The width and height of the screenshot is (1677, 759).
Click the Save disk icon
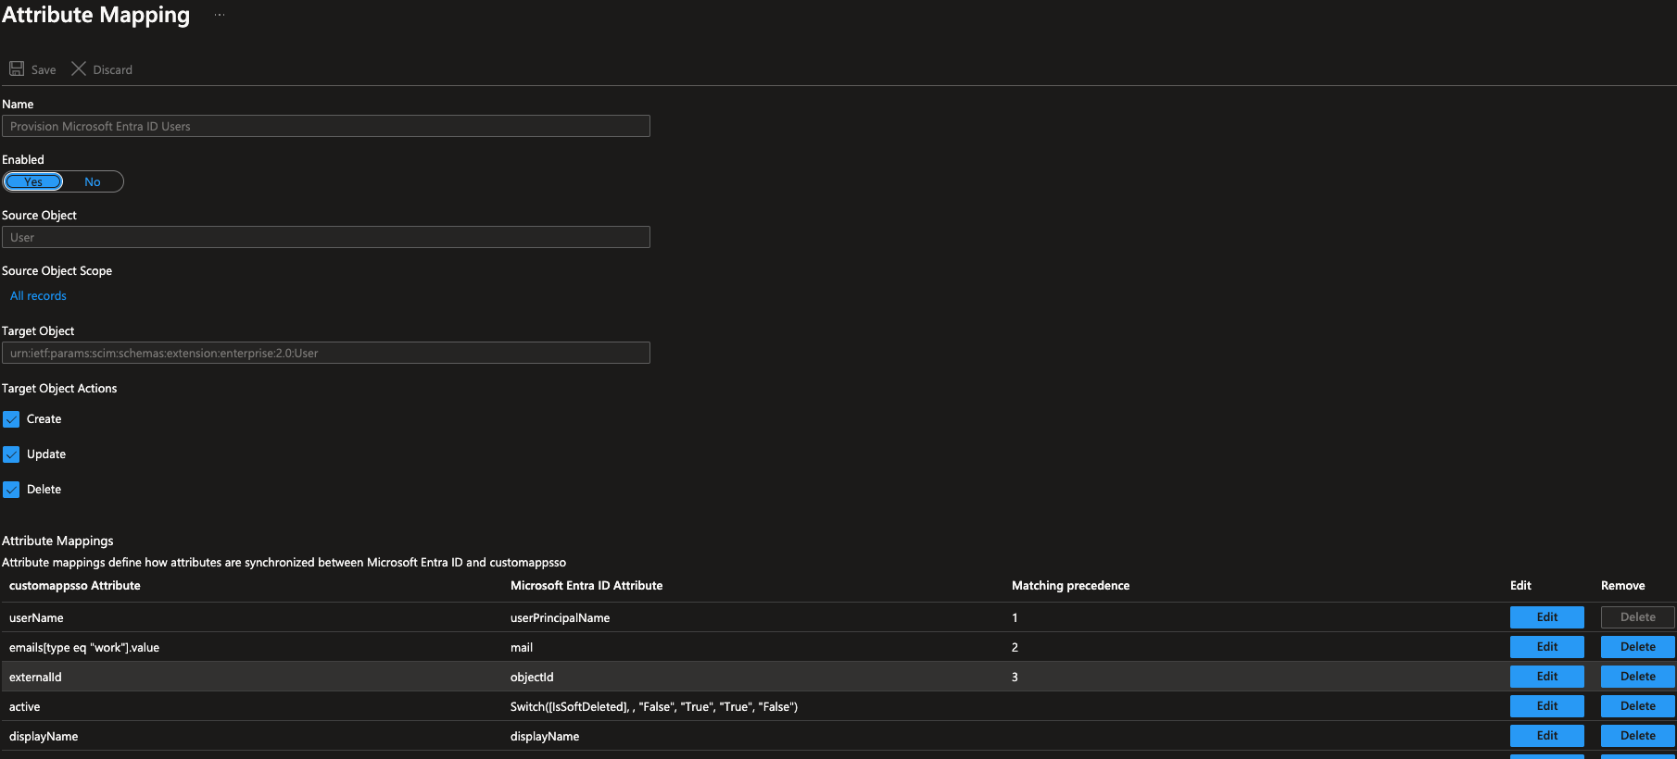[17, 69]
